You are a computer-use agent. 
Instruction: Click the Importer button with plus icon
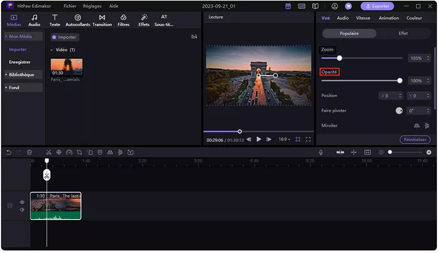click(x=65, y=37)
